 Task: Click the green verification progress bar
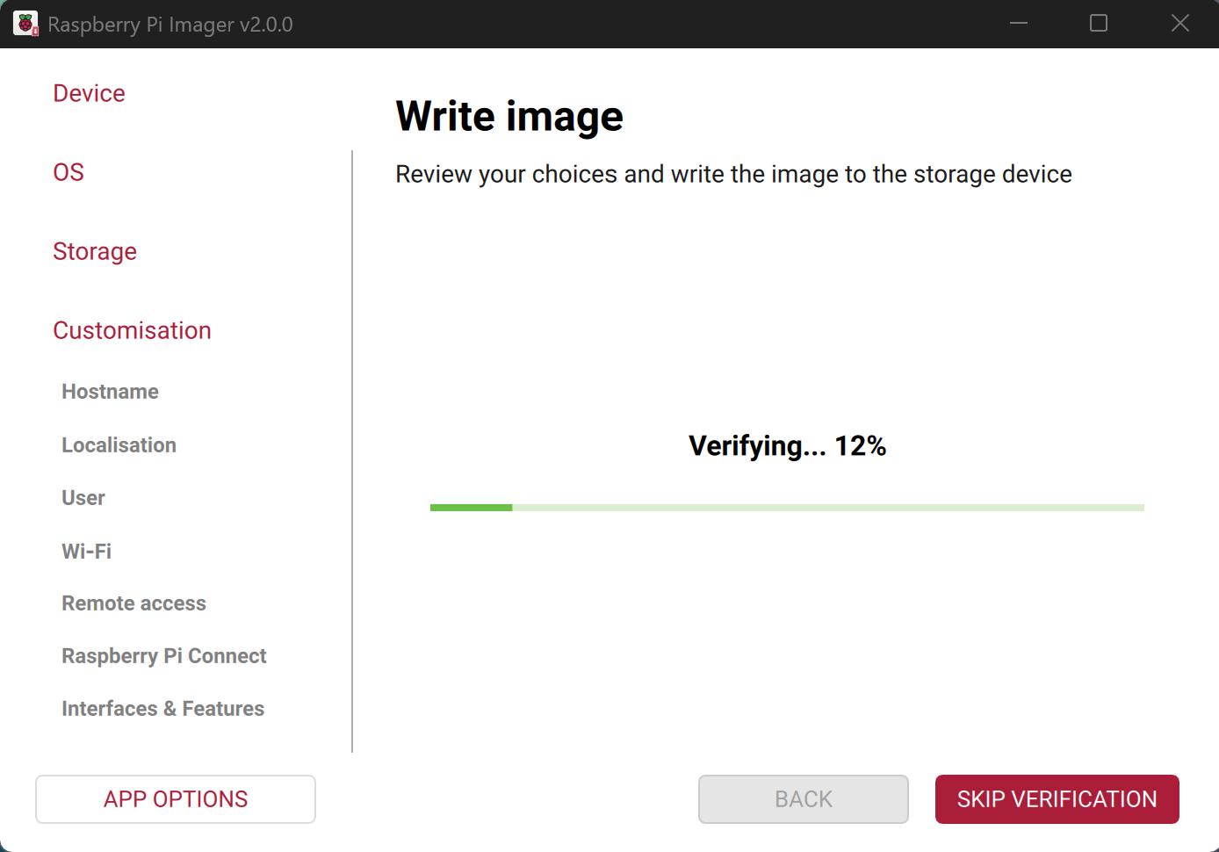point(786,508)
